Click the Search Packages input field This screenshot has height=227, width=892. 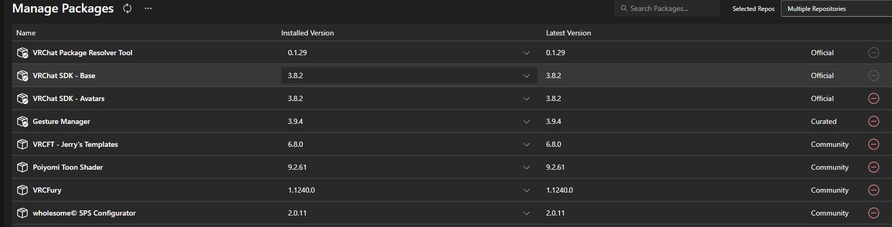click(667, 9)
